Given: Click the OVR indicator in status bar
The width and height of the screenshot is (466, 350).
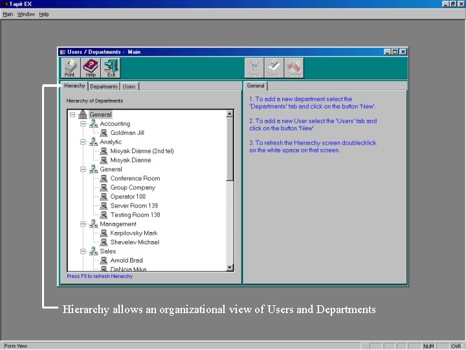Looking at the screenshot, I should [456, 346].
